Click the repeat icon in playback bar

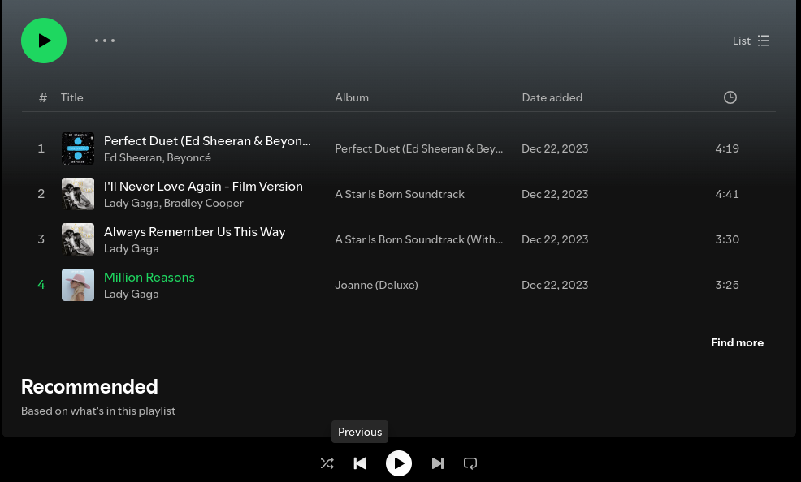pyautogui.click(x=470, y=463)
